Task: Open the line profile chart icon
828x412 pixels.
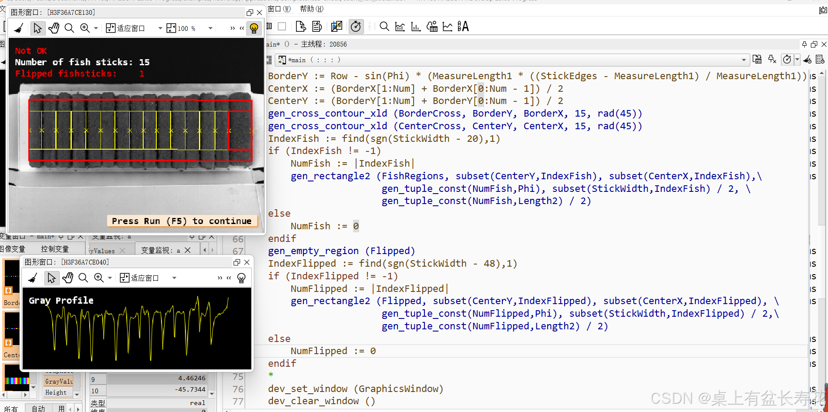Action: coord(448,27)
